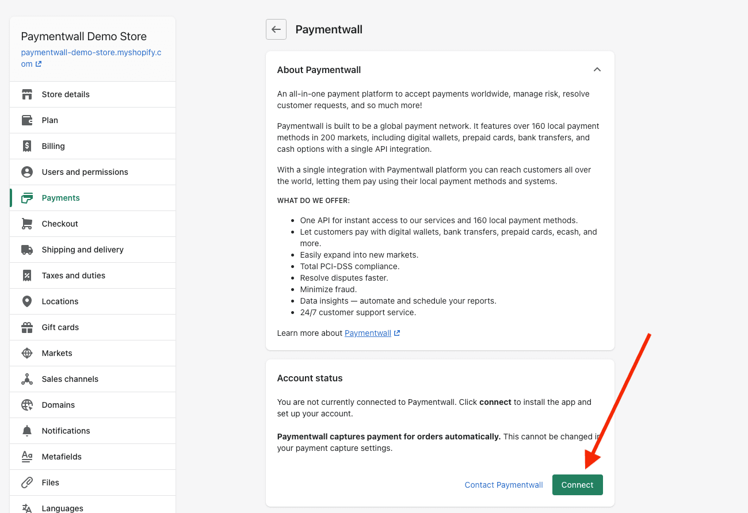Viewport: 748px width, 513px height.
Task: Open the Contact Paymentwall link
Action: click(x=504, y=485)
